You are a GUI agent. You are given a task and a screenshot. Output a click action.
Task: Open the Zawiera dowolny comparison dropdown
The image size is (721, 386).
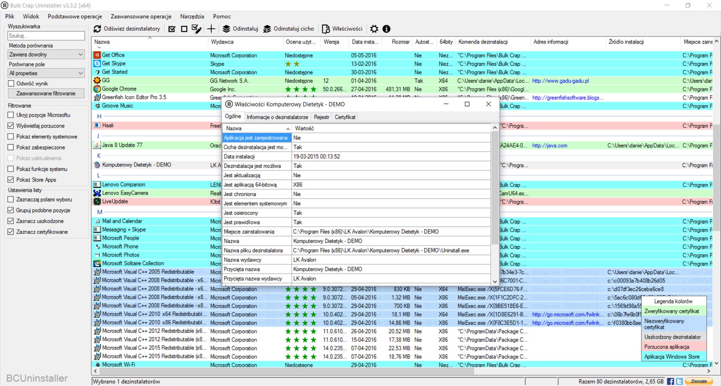click(x=46, y=54)
